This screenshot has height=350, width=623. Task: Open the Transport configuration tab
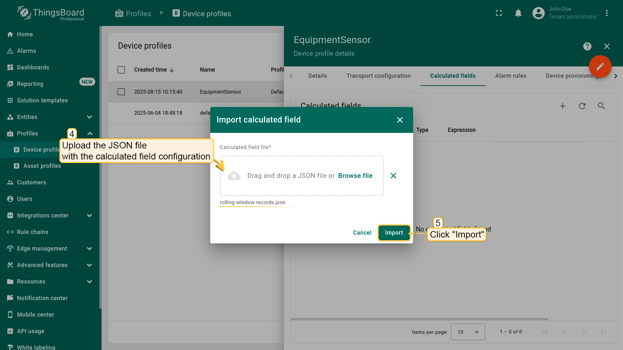coord(378,76)
